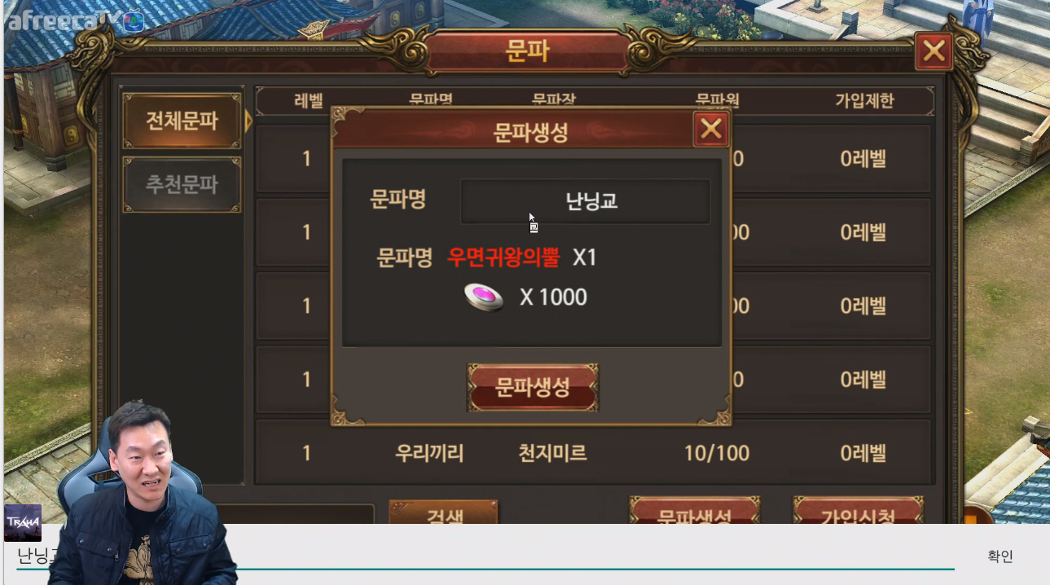
Task: Click the red 우면귀왕의뿔 item text
Action: tap(503, 257)
